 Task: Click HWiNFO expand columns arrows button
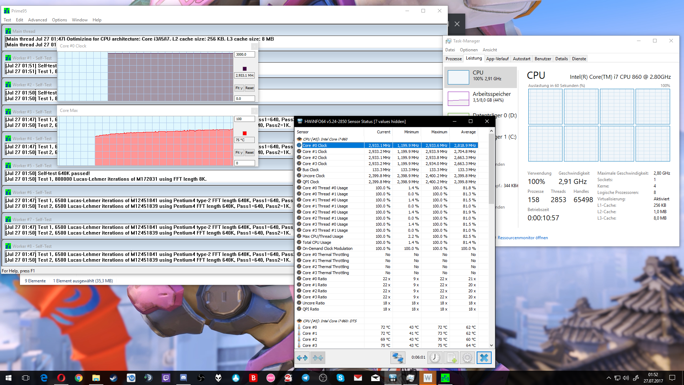click(x=302, y=358)
